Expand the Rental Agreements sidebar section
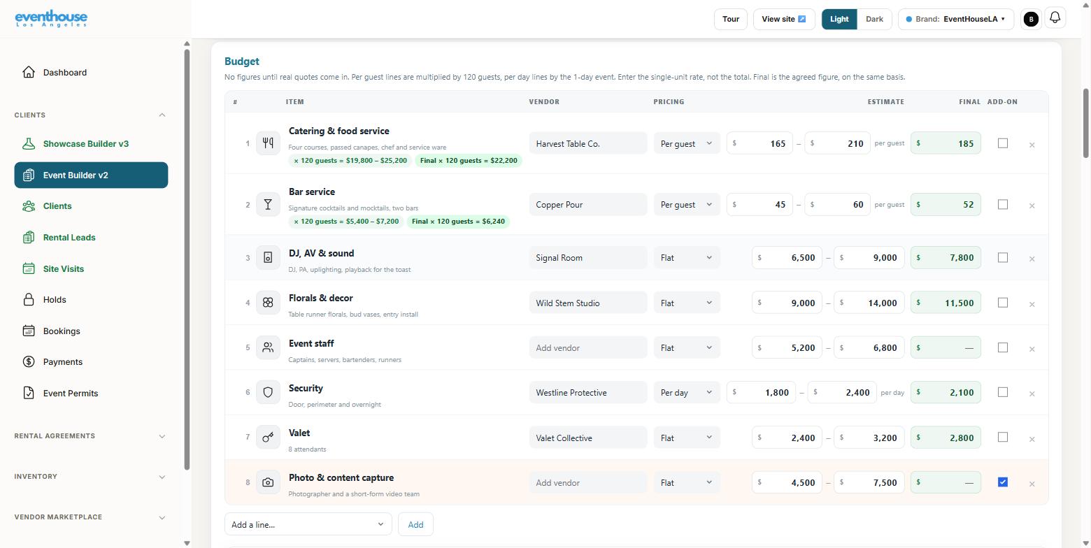This screenshot has height=548, width=1091. (x=90, y=436)
